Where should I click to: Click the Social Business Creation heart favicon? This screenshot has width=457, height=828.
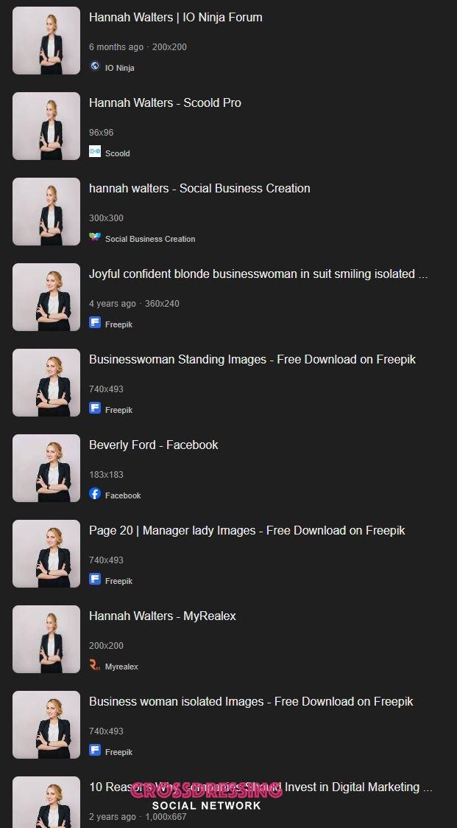[95, 237]
